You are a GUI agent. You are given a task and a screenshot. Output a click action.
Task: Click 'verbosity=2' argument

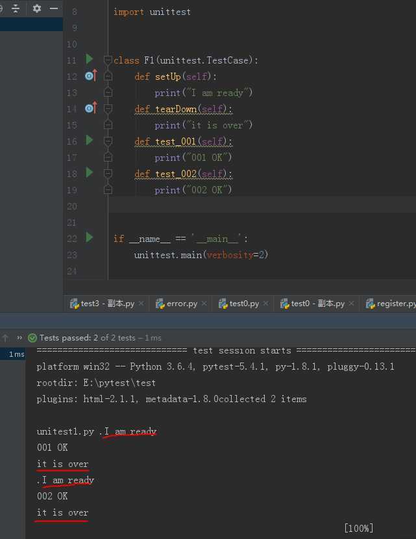(x=236, y=255)
